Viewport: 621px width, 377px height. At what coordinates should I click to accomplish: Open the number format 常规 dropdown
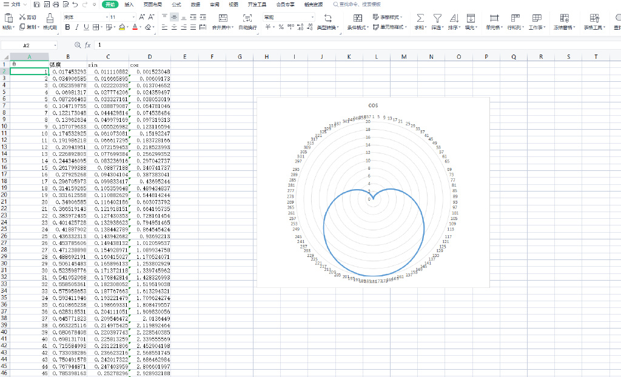312,17
